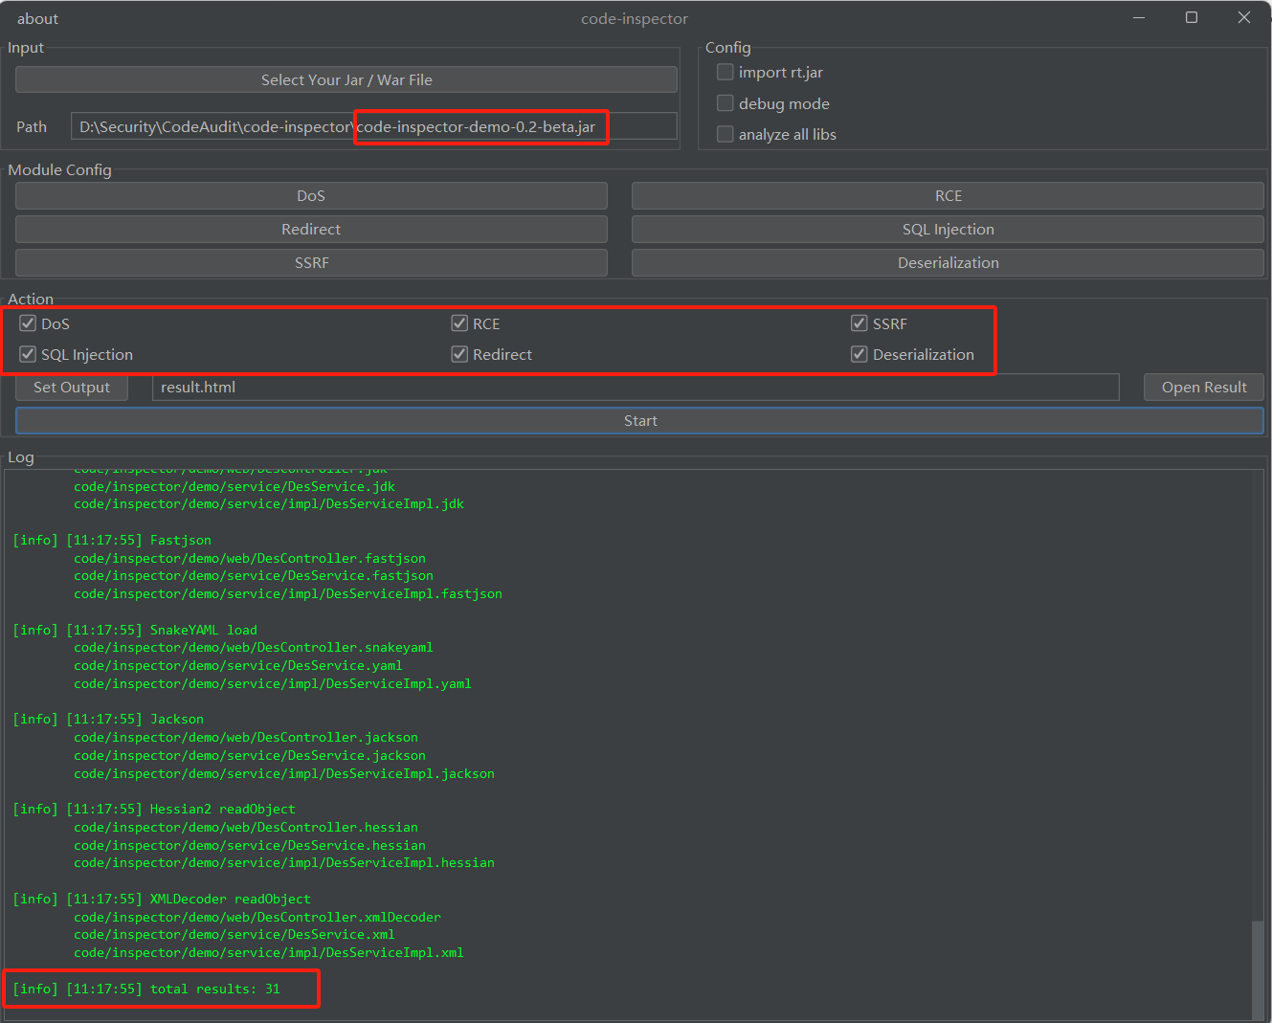Viewport: 1272px width, 1023px height.
Task: Click DesServiceImpl.yaml log entry
Action: 273,684
